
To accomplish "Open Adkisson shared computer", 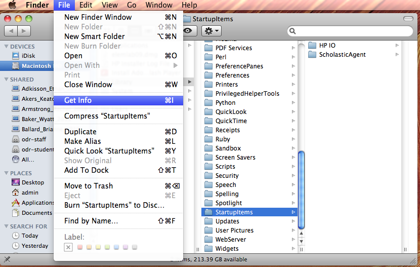I will pyautogui.click(x=33, y=89).
